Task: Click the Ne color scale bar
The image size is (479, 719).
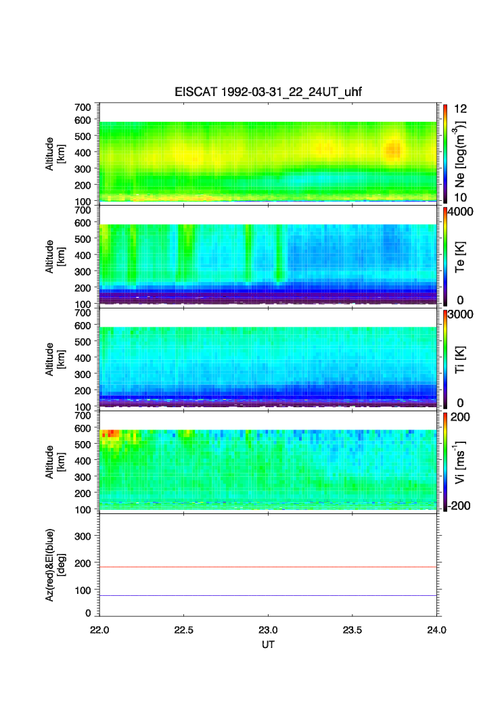Action: click(445, 154)
